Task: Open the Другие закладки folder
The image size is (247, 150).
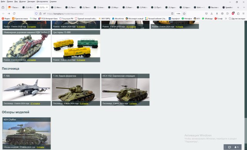Action: 237,19
